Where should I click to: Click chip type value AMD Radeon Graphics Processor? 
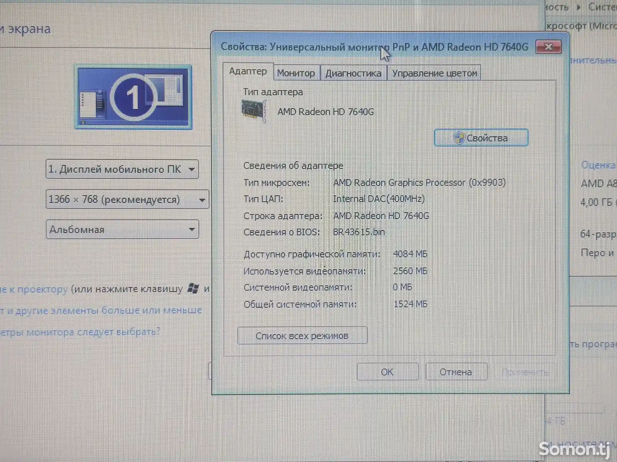point(419,182)
